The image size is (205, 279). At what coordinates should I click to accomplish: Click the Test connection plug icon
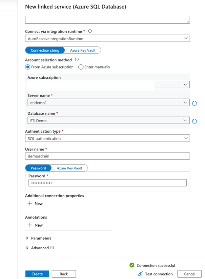tap(140, 274)
